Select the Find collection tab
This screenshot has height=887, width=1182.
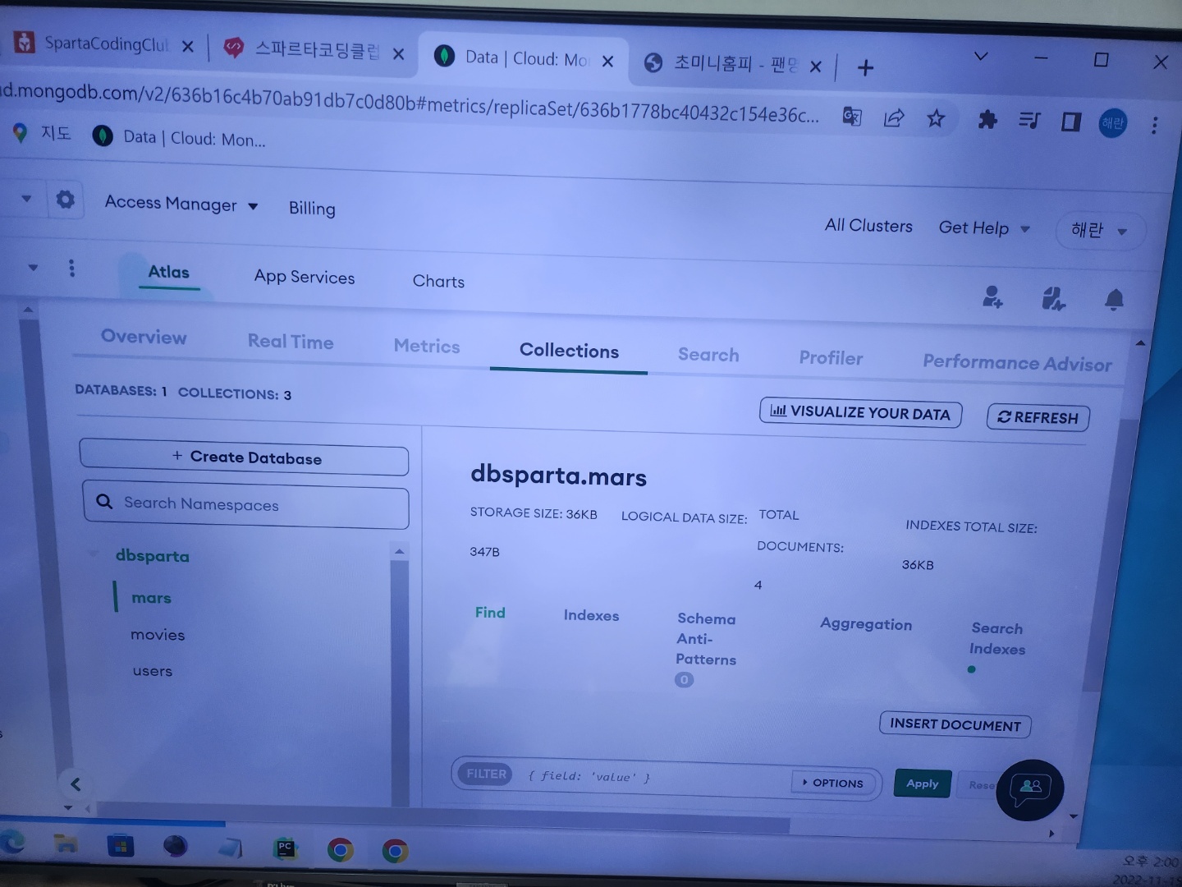(x=490, y=613)
